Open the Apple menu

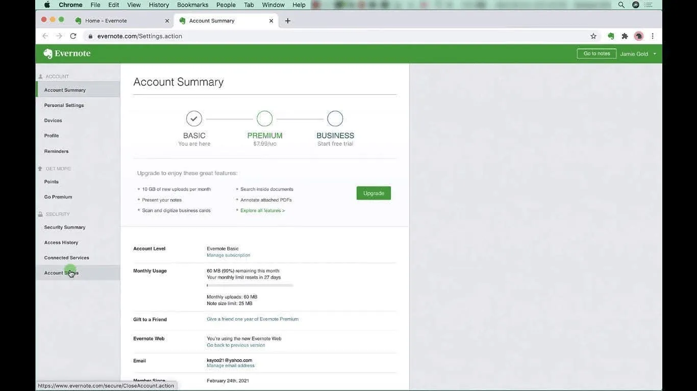coord(47,5)
